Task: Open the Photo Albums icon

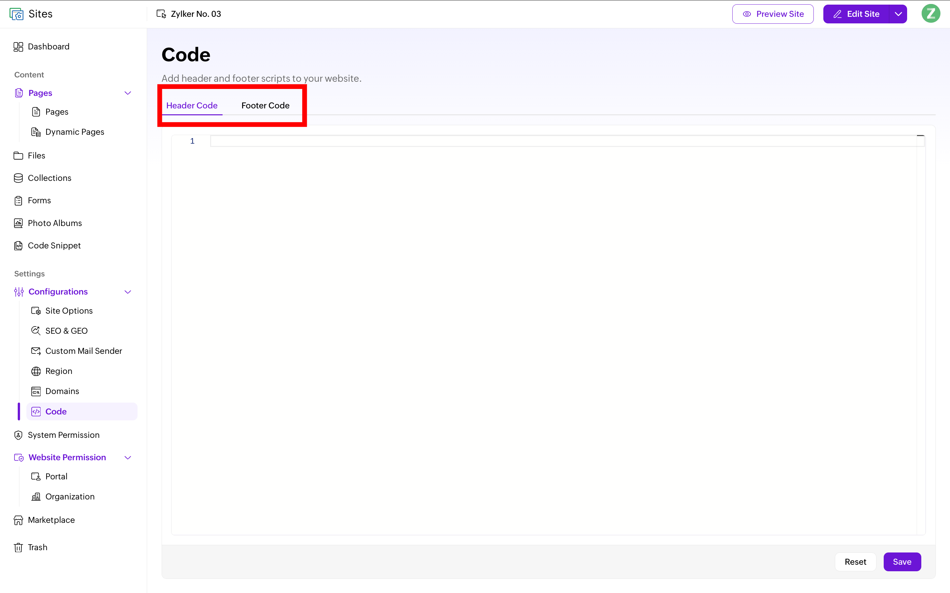Action: (18, 223)
